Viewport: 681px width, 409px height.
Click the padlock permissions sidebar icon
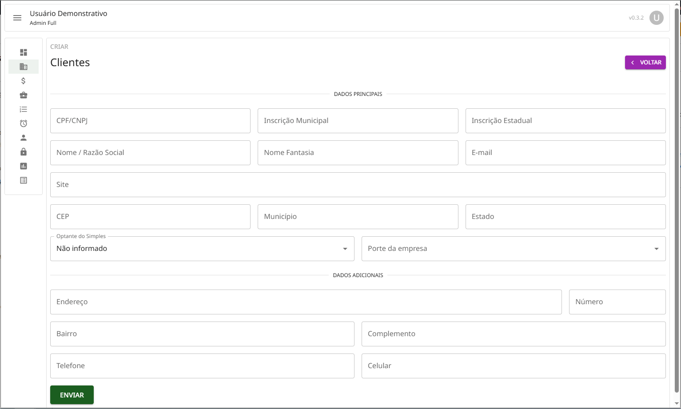click(24, 152)
